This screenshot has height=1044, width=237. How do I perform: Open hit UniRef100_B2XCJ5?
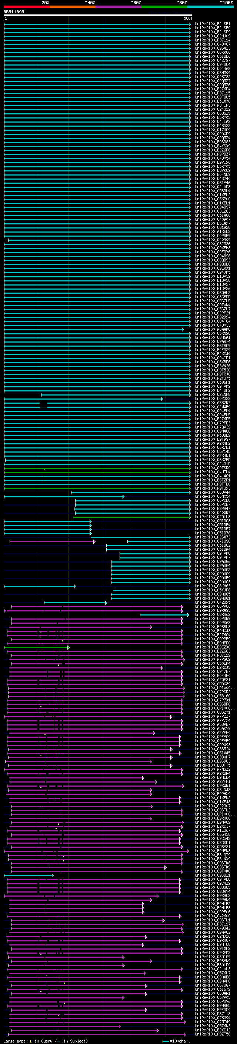[x=213, y=668]
